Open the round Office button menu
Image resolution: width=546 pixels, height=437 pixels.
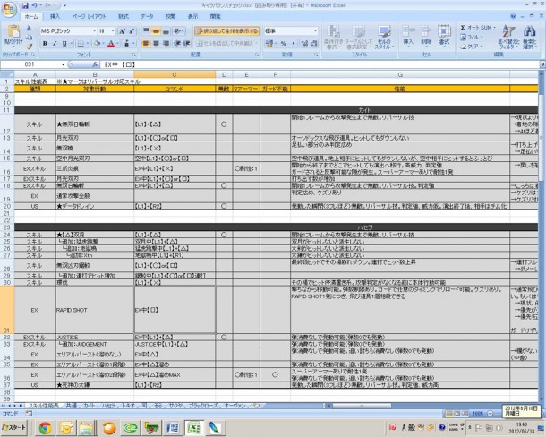click(x=10, y=10)
